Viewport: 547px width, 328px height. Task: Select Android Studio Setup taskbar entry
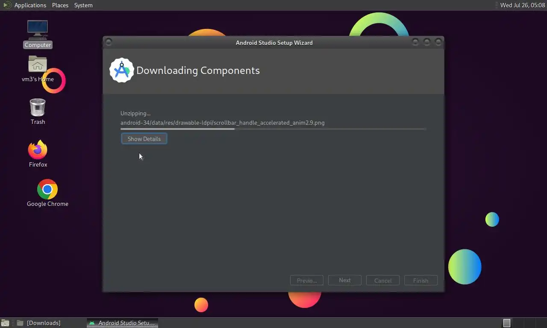123,323
